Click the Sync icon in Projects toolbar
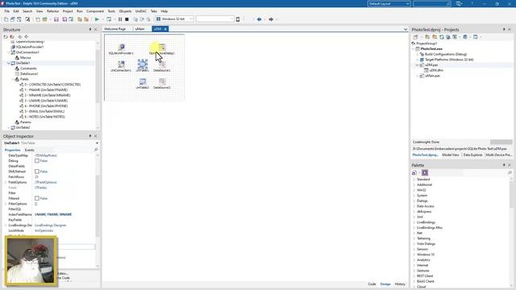The width and height of the screenshot is (516, 290). [442, 37]
